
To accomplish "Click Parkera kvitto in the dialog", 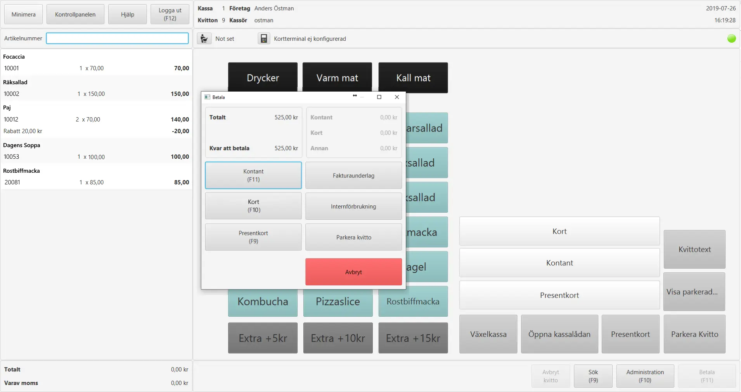I will pyautogui.click(x=353, y=237).
